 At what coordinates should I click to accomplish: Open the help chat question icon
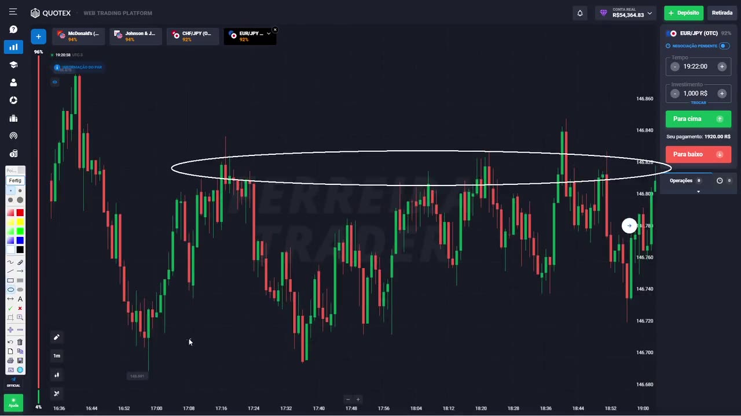click(13, 29)
